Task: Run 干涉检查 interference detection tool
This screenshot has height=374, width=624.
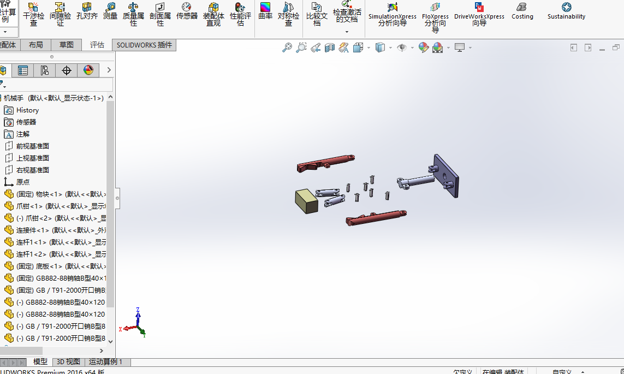Action: click(33, 14)
